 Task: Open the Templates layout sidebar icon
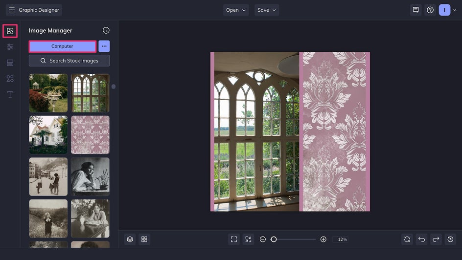(10, 63)
